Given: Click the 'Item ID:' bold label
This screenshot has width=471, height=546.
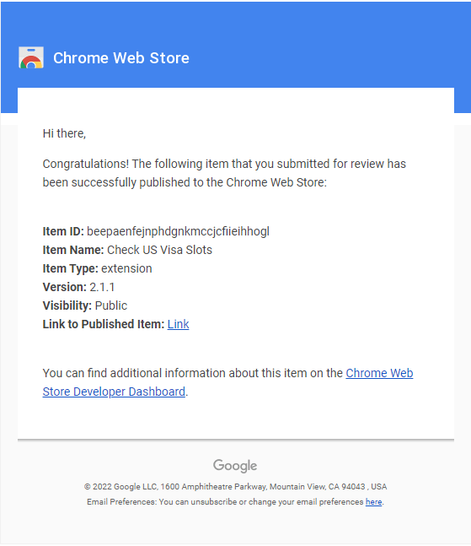Looking at the screenshot, I should [x=63, y=231].
